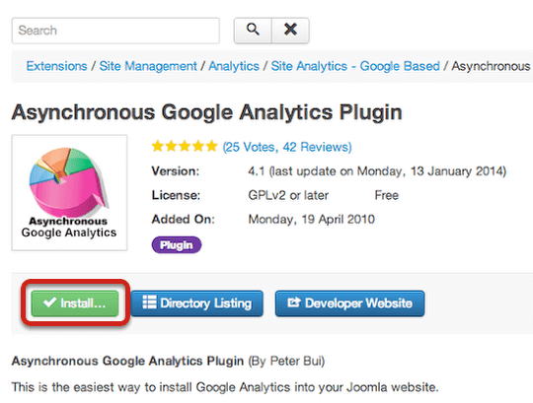Click the checkmark icon on Install button
Viewport: 533px width, 403px height.
coord(50,302)
